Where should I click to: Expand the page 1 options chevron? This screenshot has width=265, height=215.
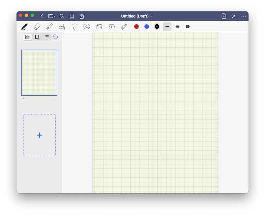coord(54,99)
